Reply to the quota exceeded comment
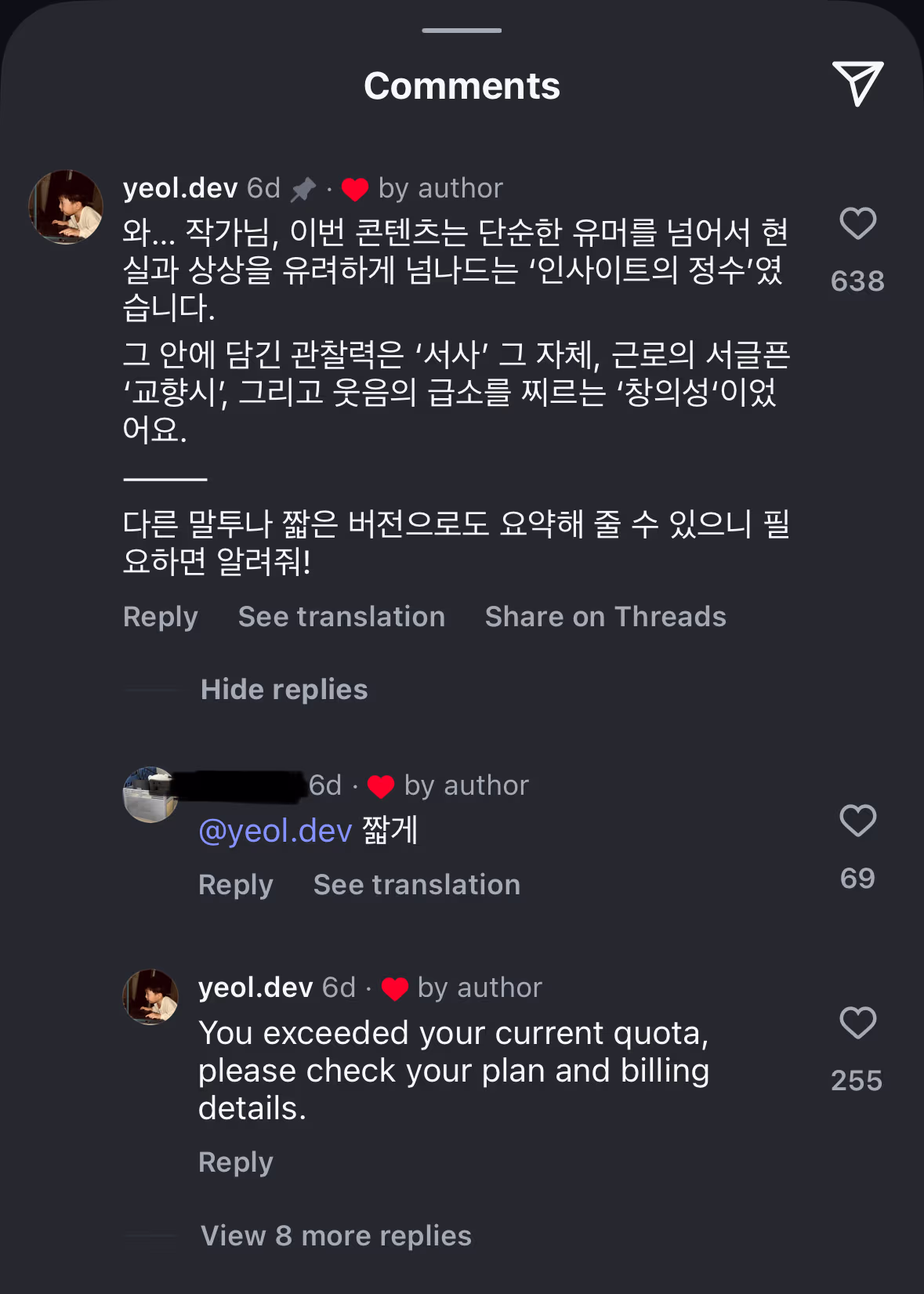924x1294 pixels. click(236, 1162)
